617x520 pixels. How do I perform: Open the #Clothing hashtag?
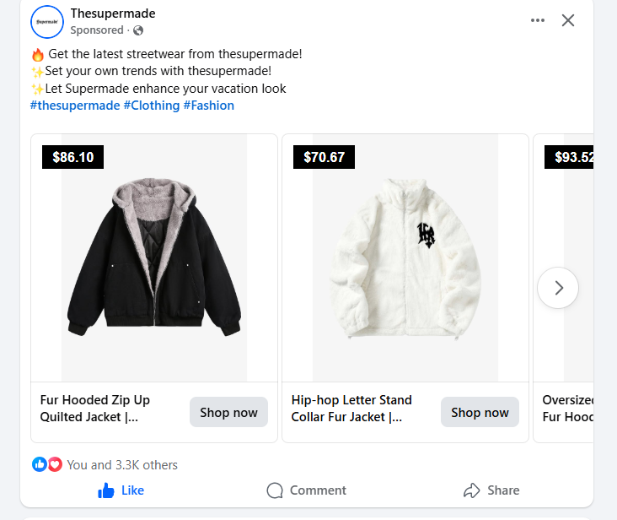click(152, 106)
